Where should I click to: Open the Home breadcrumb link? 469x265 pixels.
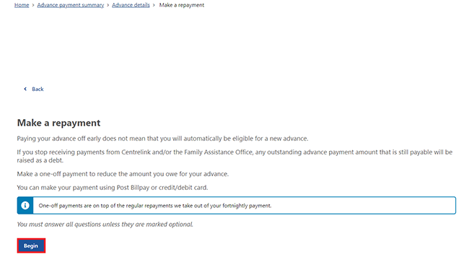[22, 5]
